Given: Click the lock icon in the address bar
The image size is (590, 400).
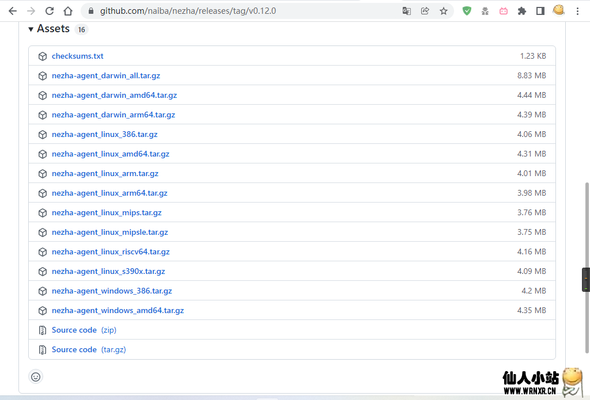Looking at the screenshot, I should tap(90, 11).
